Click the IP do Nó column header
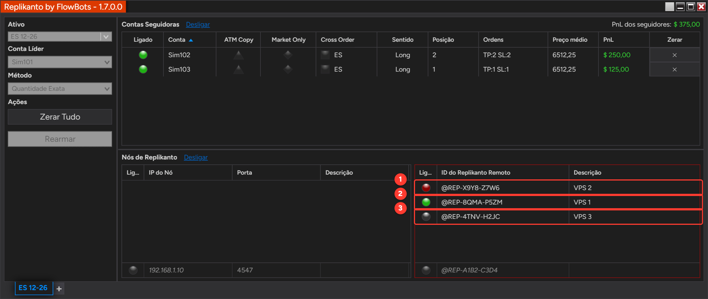 188,172
